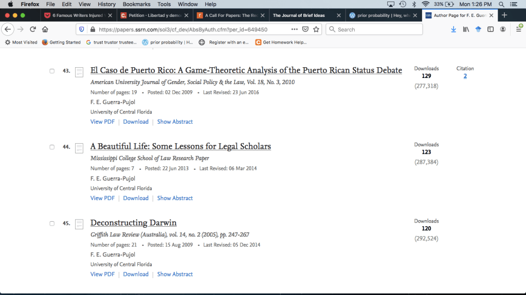Open the document icon for paper 44
Viewport: 526px width, 295px height.
click(79, 148)
